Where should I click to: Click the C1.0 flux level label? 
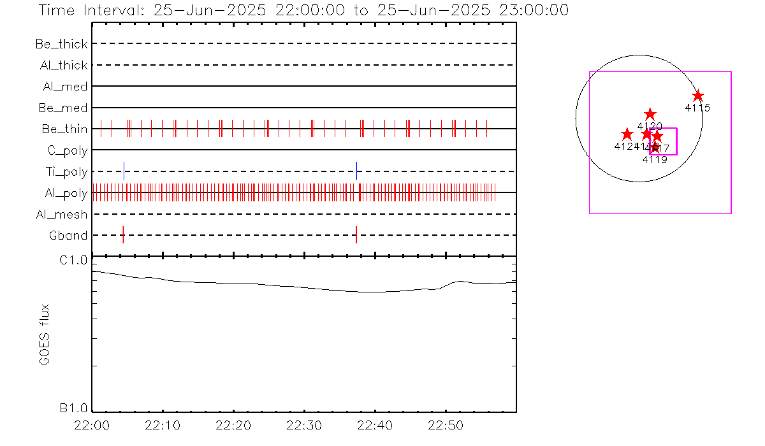tap(73, 261)
